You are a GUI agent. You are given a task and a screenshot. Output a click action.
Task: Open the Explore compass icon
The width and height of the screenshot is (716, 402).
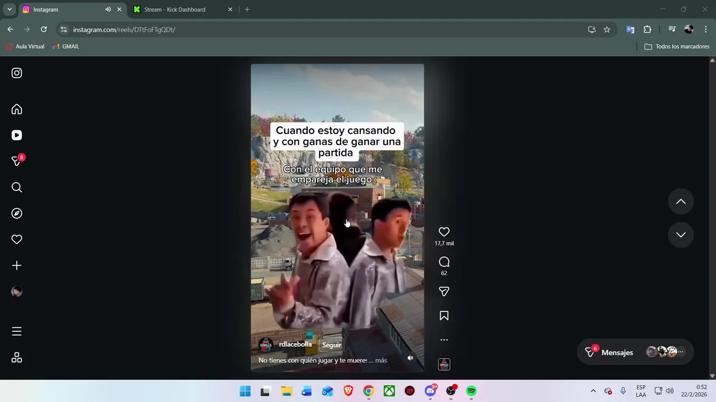tap(17, 213)
